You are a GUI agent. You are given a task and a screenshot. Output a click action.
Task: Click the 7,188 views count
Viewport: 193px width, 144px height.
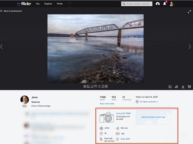click(103, 97)
